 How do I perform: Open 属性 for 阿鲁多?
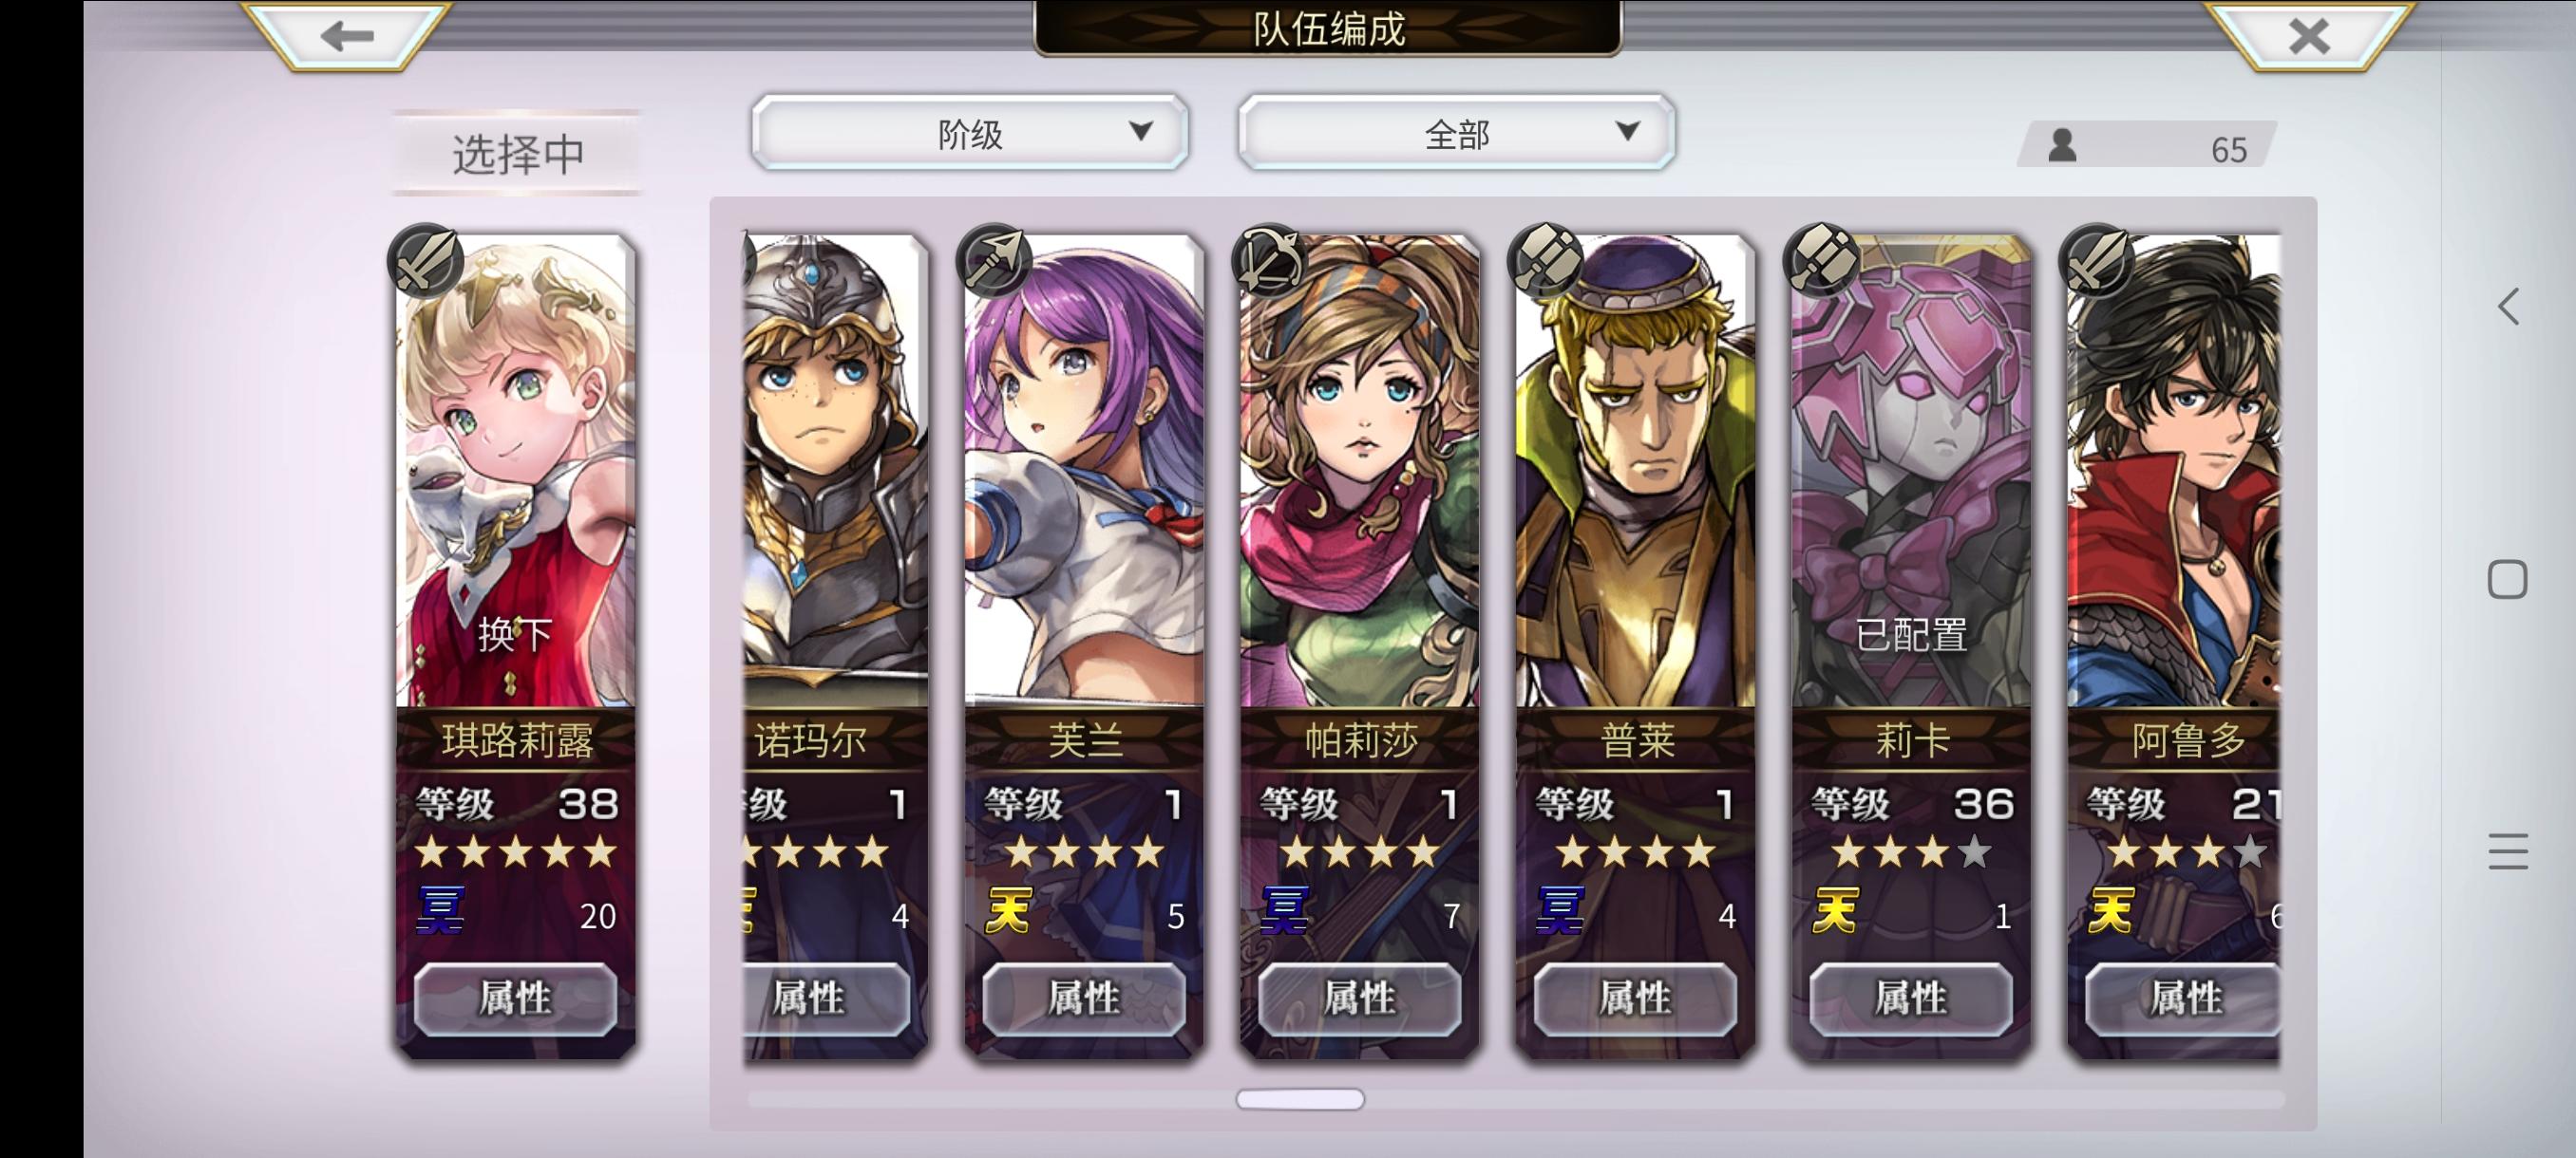tap(2183, 999)
